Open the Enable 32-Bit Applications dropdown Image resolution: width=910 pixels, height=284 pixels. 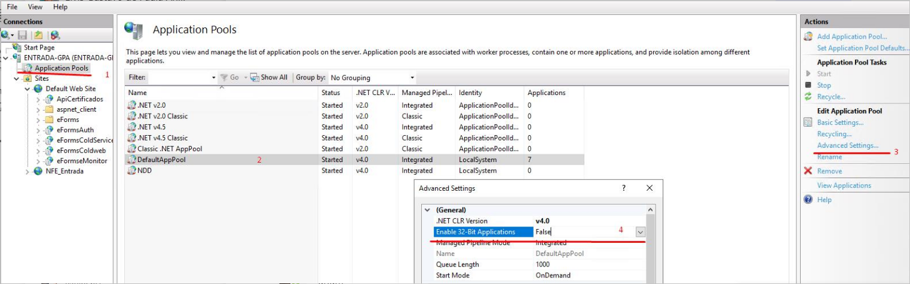click(x=640, y=232)
